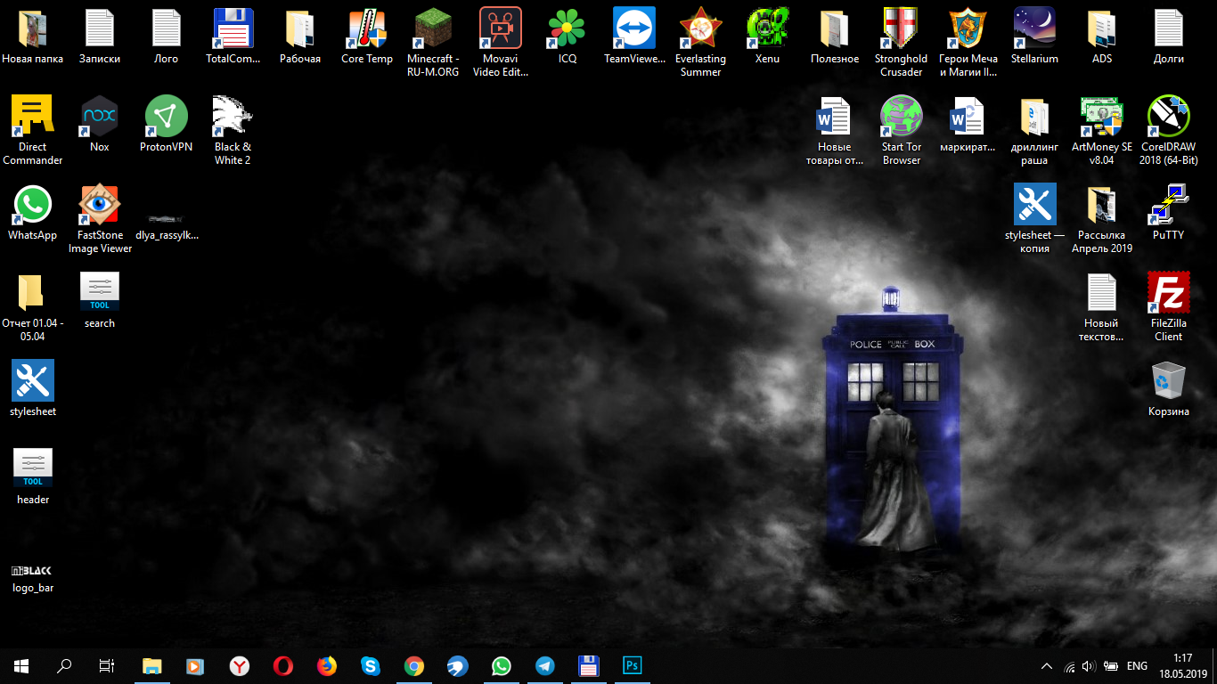Click the Герои Меча и Магии icon
Screen dimensions: 1217x684
[x=968, y=28]
